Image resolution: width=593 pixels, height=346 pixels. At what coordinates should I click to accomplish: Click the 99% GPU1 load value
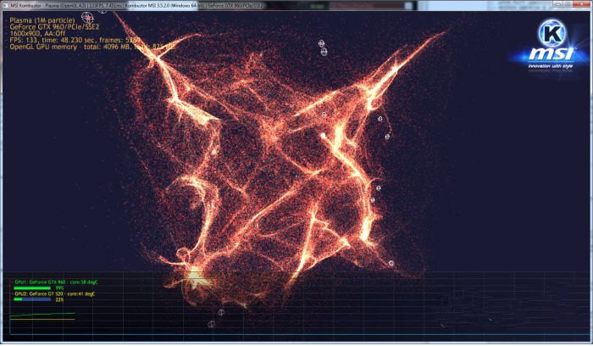(59, 288)
